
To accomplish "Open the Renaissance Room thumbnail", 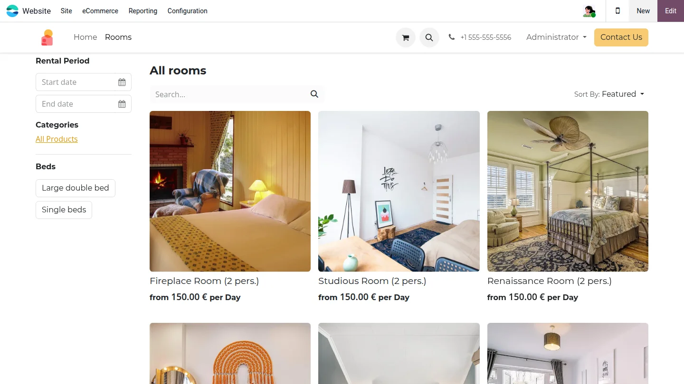I will click(x=568, y=191).
